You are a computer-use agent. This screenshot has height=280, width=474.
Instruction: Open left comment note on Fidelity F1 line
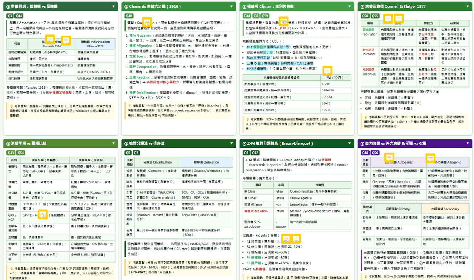coord(286,239)
